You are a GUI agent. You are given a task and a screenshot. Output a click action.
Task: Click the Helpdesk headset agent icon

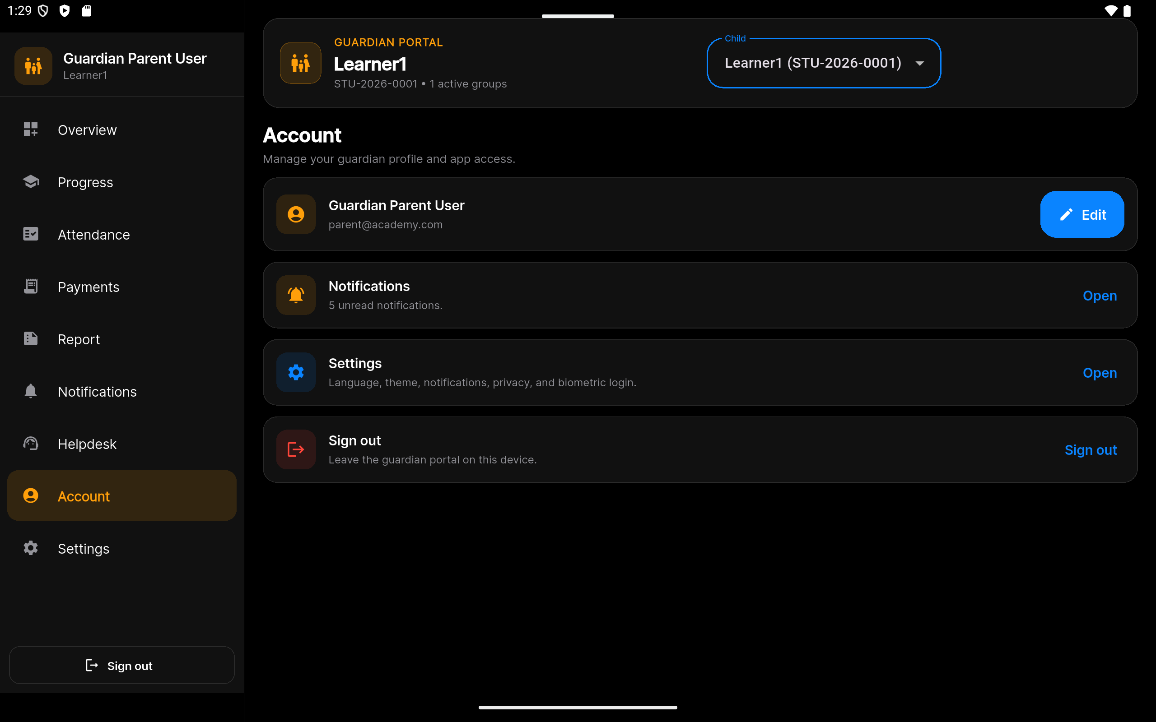click(x=31, y=444)
